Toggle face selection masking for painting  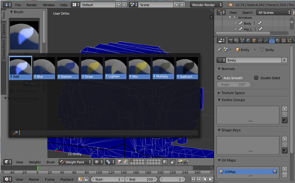119,162
